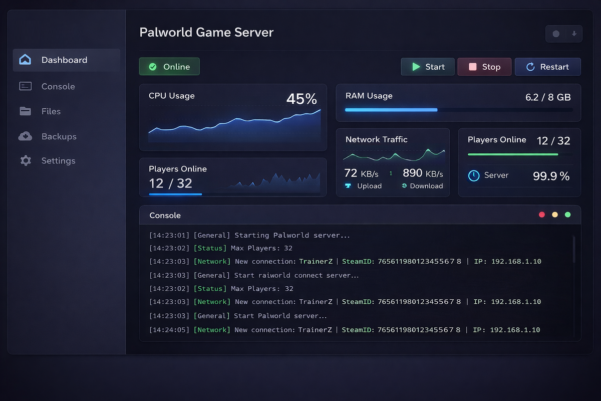Toggle the green dot on the console header

pos(567,214)
